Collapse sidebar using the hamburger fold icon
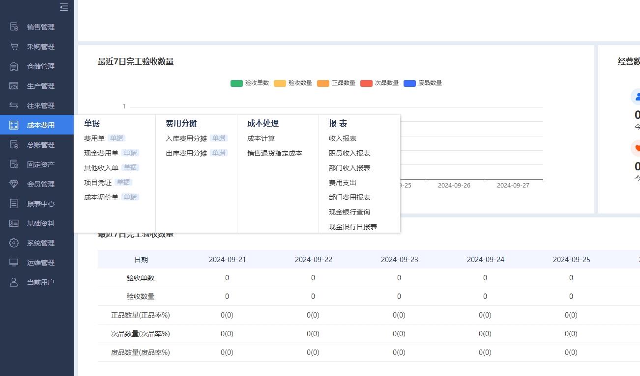This screenshot has width=640, height=376. point(64,7)
